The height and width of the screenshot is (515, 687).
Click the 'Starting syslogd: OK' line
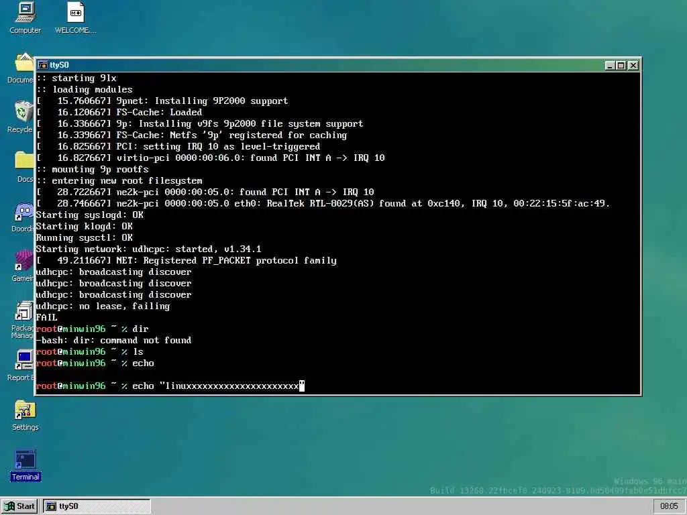coord(90,215)
